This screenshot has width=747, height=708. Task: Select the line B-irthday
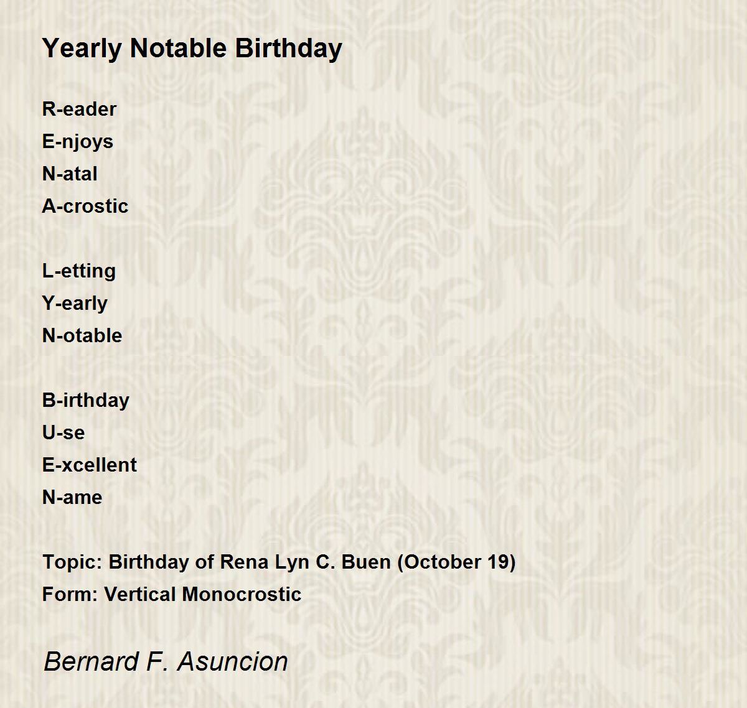[86, 401]
